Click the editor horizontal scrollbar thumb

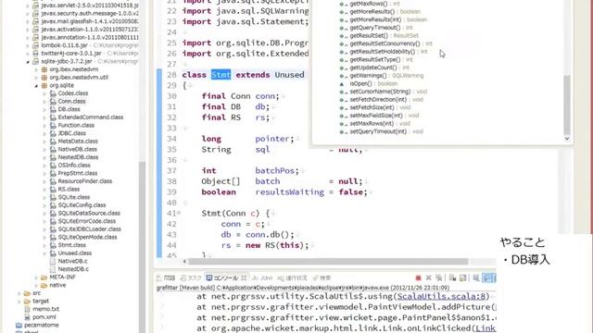click(x=328, y=261)
